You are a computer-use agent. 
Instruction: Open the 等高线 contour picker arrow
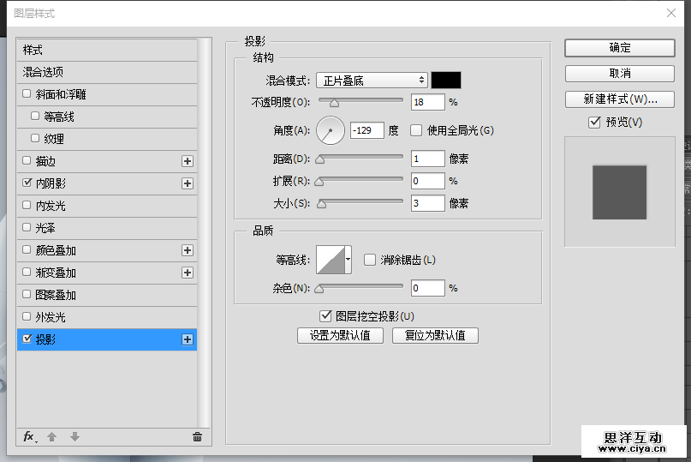click(x=348, y=259)
